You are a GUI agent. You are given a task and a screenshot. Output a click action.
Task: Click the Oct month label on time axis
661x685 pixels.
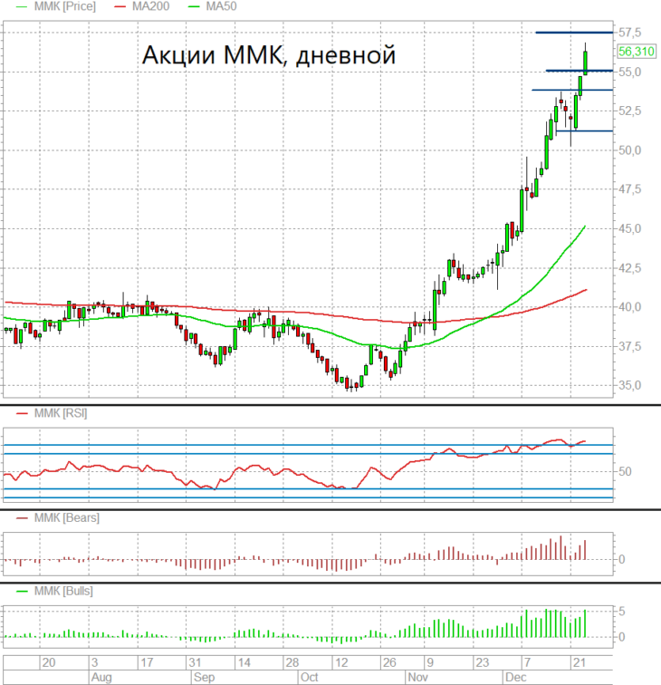click(x=309, y=677)
